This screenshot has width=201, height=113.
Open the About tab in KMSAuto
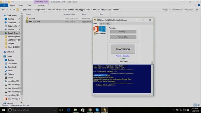pyautogui.click(x=108, y=24)
